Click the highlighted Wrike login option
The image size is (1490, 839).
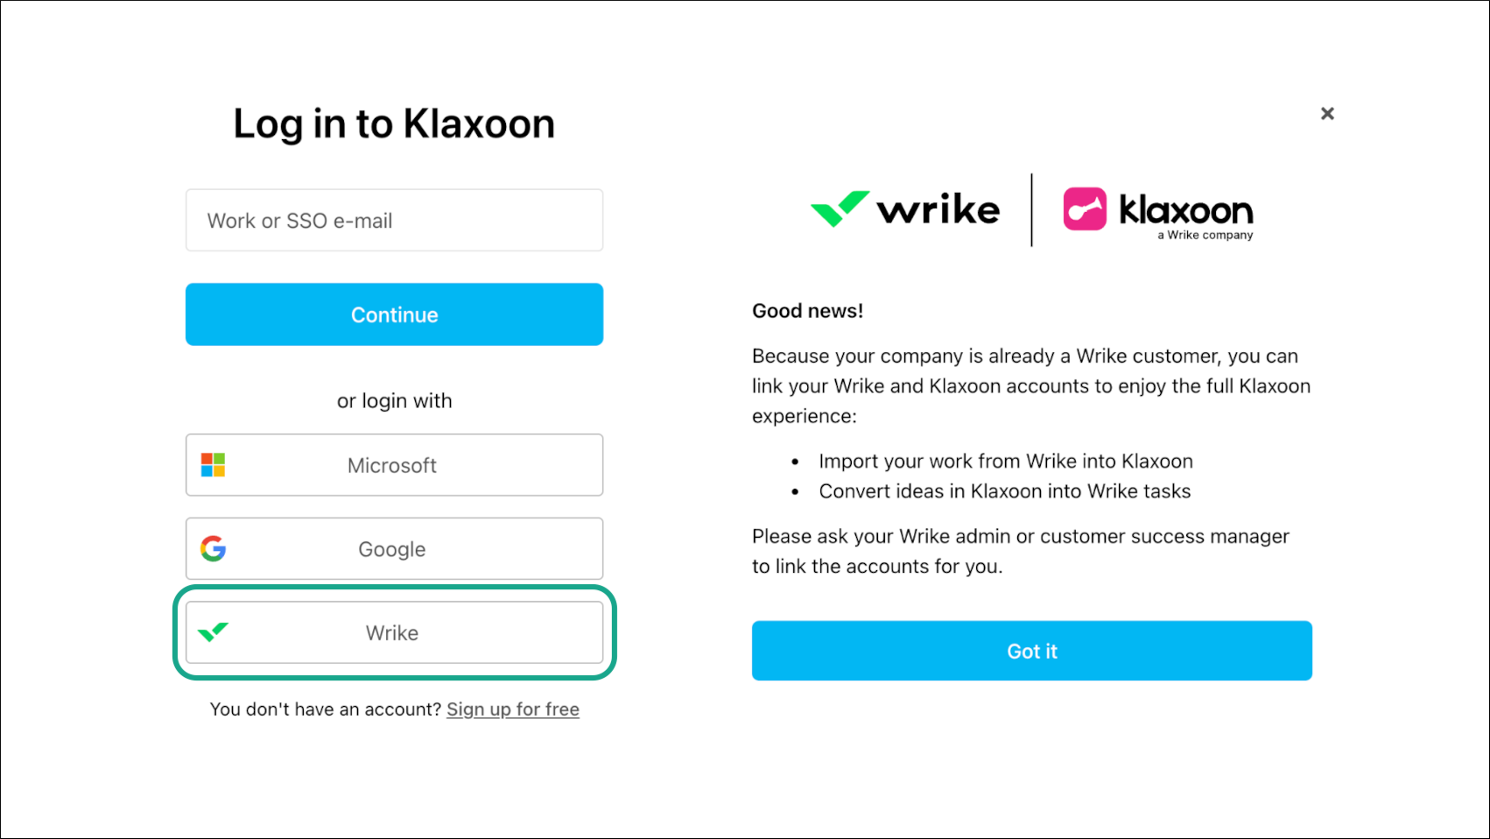[x=394, y=632]
